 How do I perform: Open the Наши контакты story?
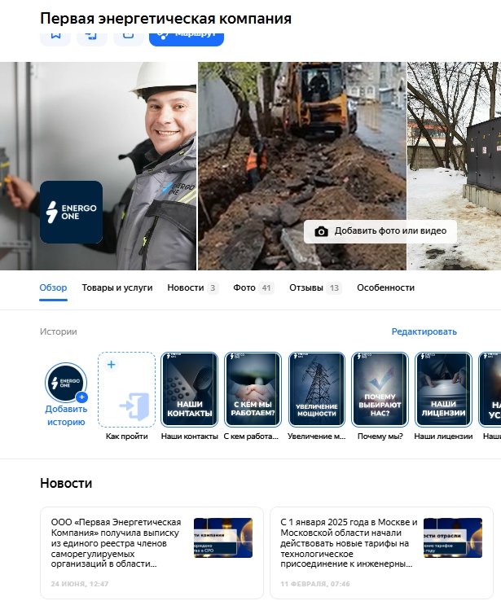[189, 389]
